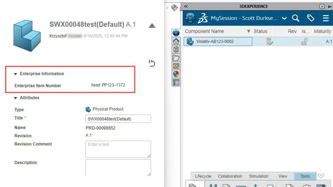Click the PRD-00098652 name value
The height and width of the screenshot is (187, 333).
pyautogui.click(x=100, y=128)
